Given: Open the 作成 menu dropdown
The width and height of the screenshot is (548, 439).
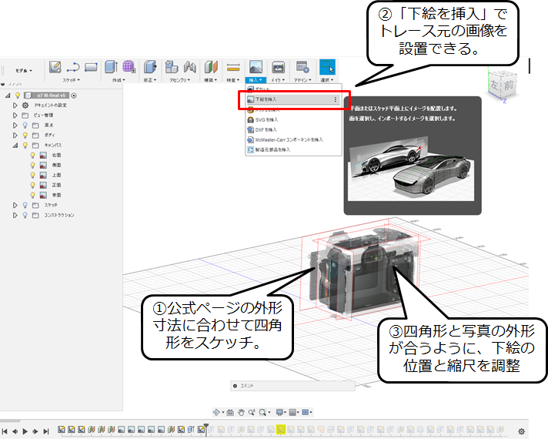Looking at the screenshot, I should [119, 80].
